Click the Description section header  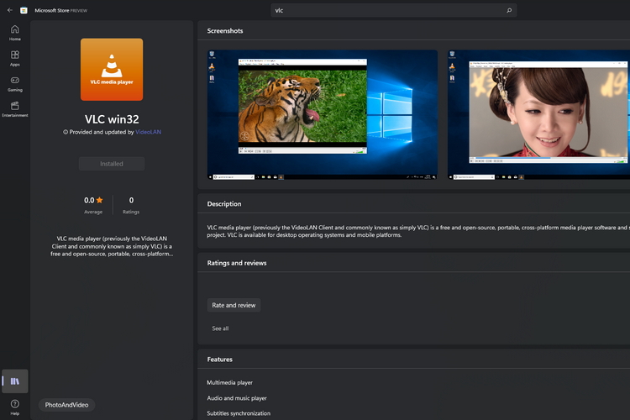(x=224, y=204)
